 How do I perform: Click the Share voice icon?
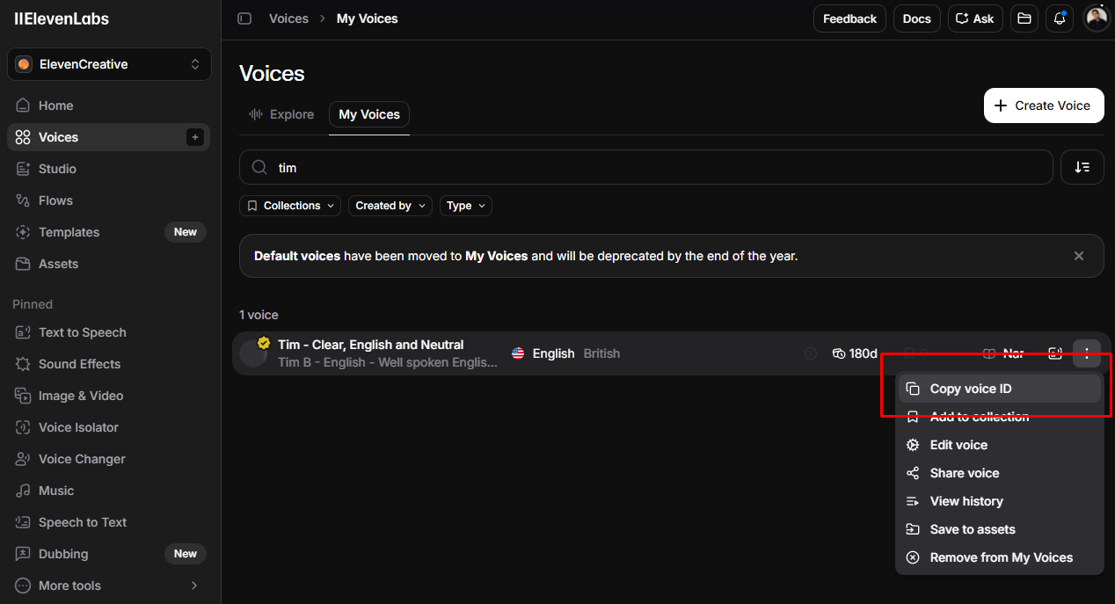913,473
